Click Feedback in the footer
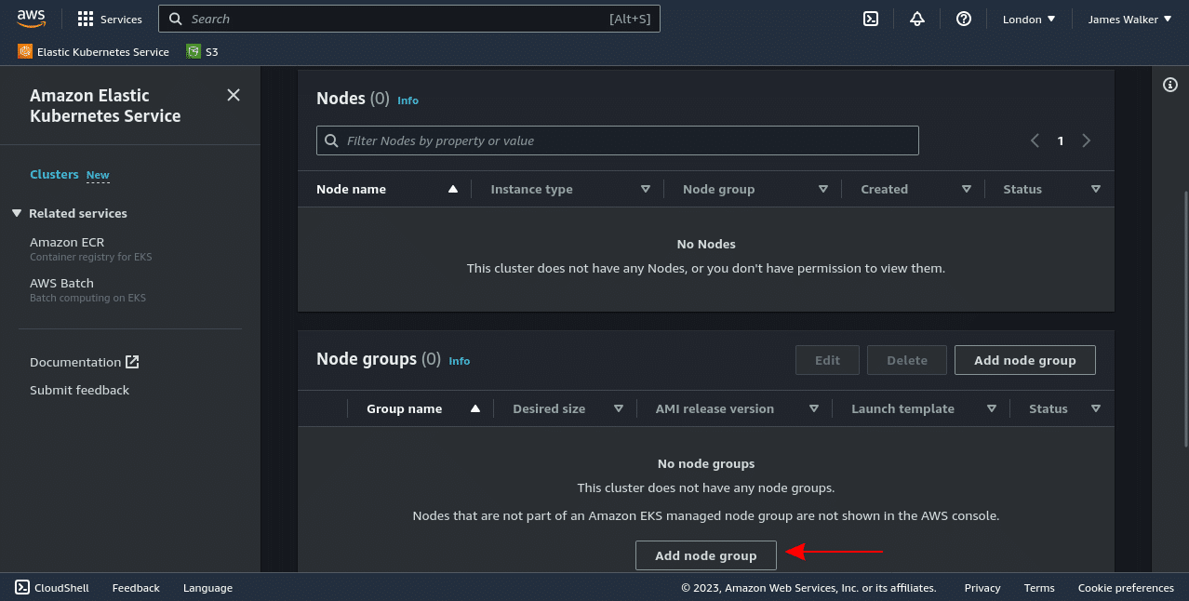The width and height of the screenshot is (1189, 601). 136,588
